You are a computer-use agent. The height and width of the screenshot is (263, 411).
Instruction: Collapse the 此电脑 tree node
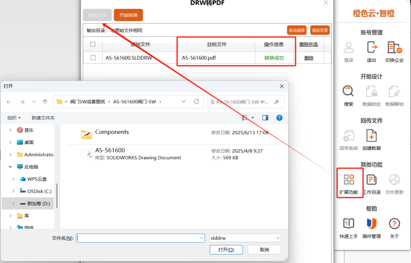coord(11,167)
